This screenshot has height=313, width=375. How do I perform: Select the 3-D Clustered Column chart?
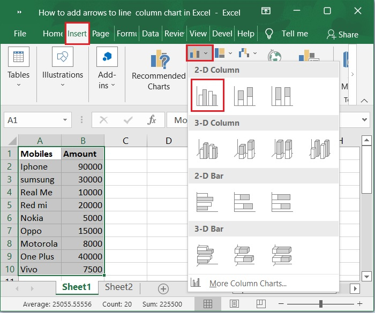click(x=207, y=148)
